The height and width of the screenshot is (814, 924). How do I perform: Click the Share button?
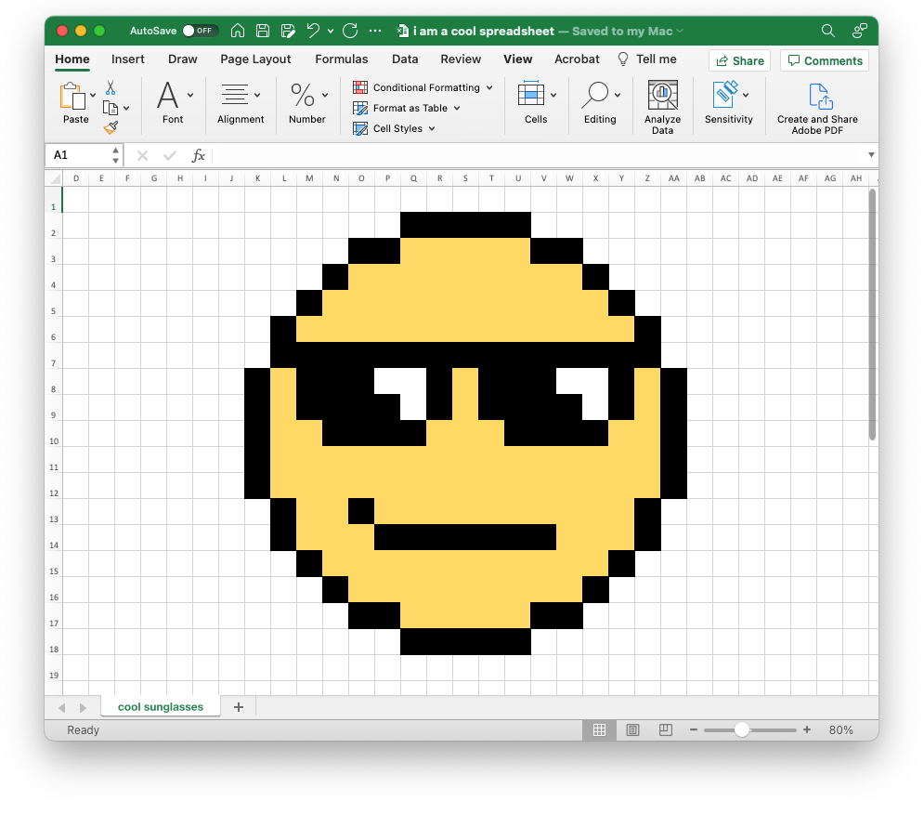(x=739, y=59)
